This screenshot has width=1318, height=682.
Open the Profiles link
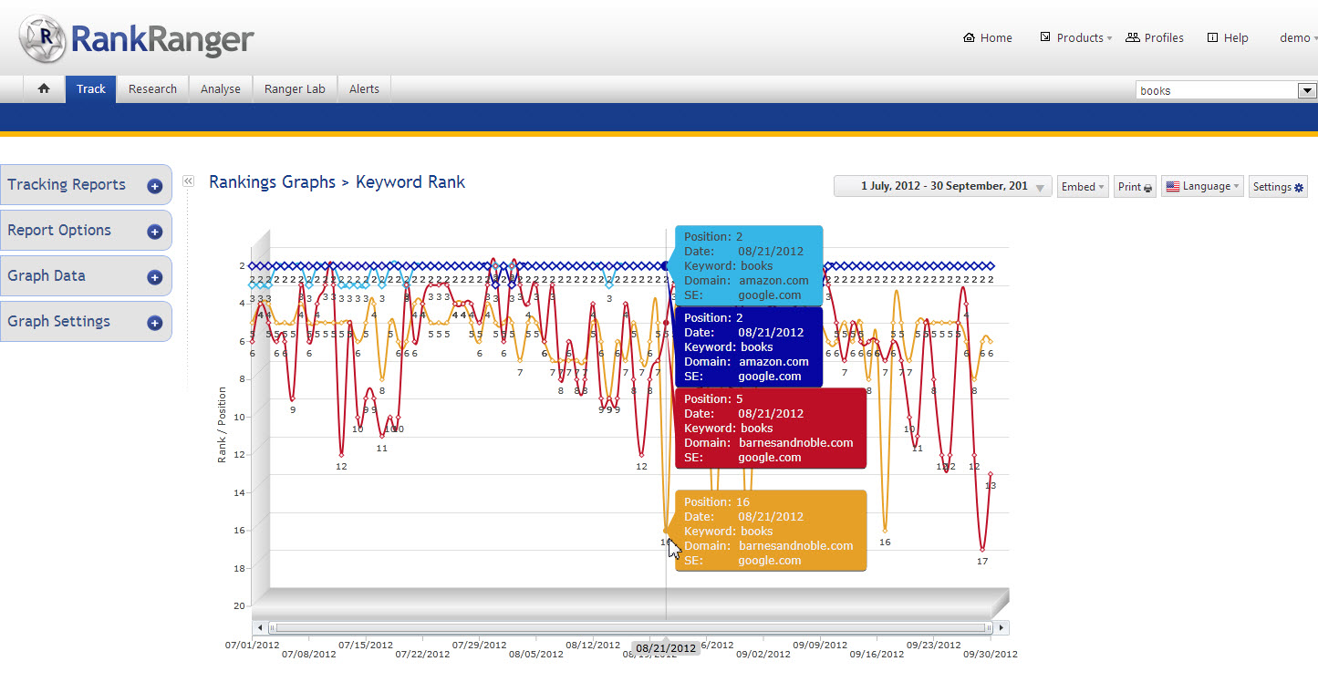[x=1155, y=38]
